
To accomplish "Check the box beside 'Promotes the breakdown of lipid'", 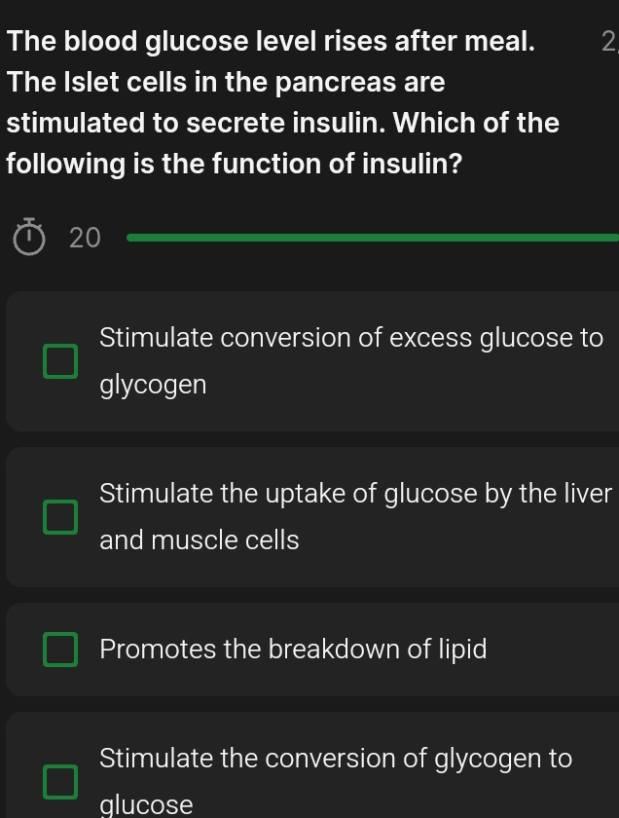I will pyautogui.click(x=60, y=649).
